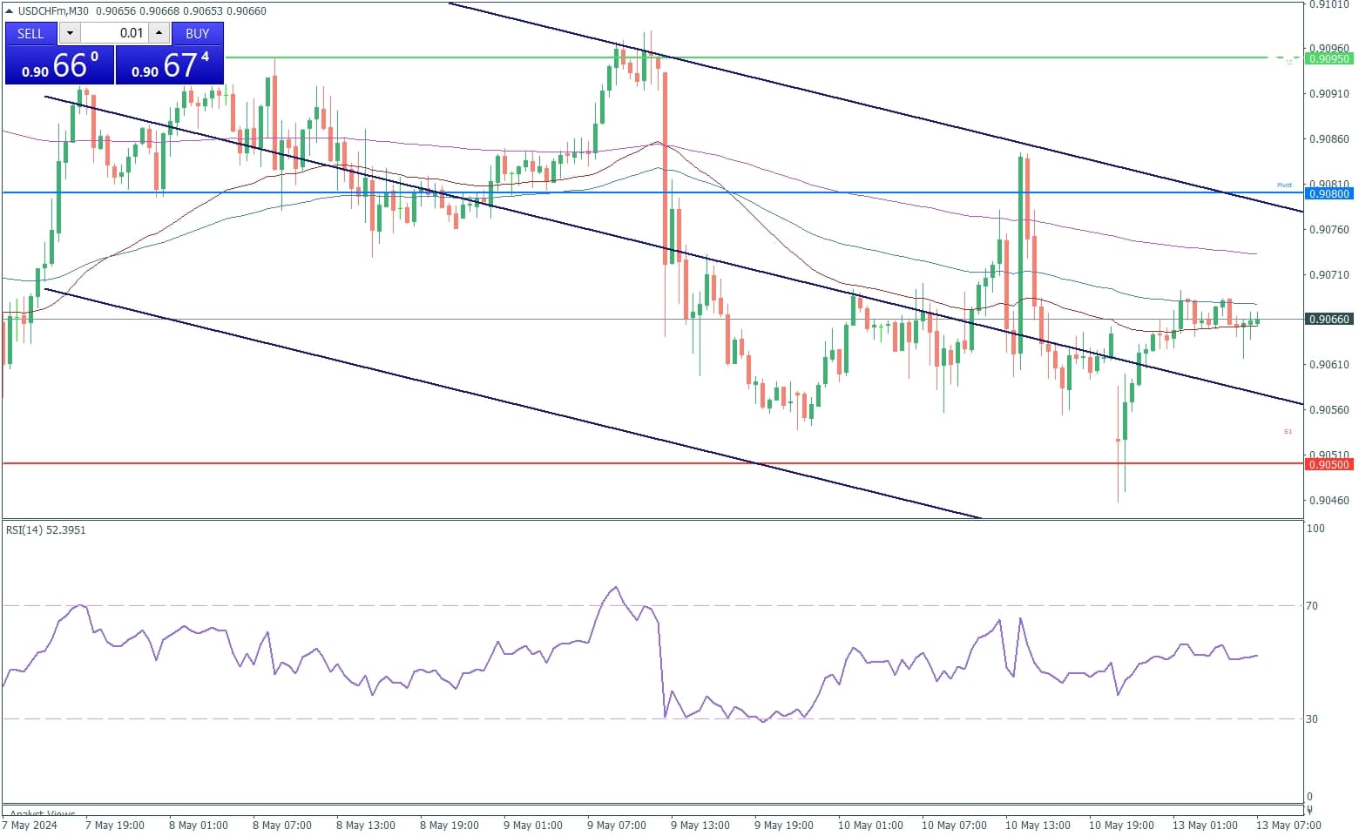Click the 10 May 13:00 time label

point(1038,826)
